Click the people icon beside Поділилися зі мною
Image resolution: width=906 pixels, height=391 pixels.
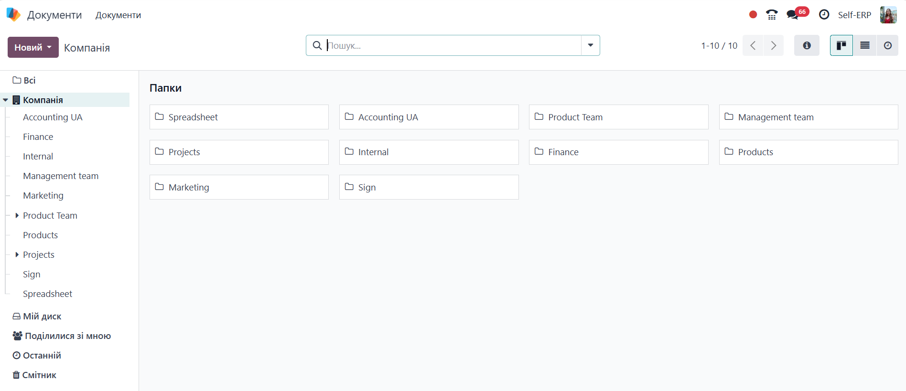[x=18, y=336]
